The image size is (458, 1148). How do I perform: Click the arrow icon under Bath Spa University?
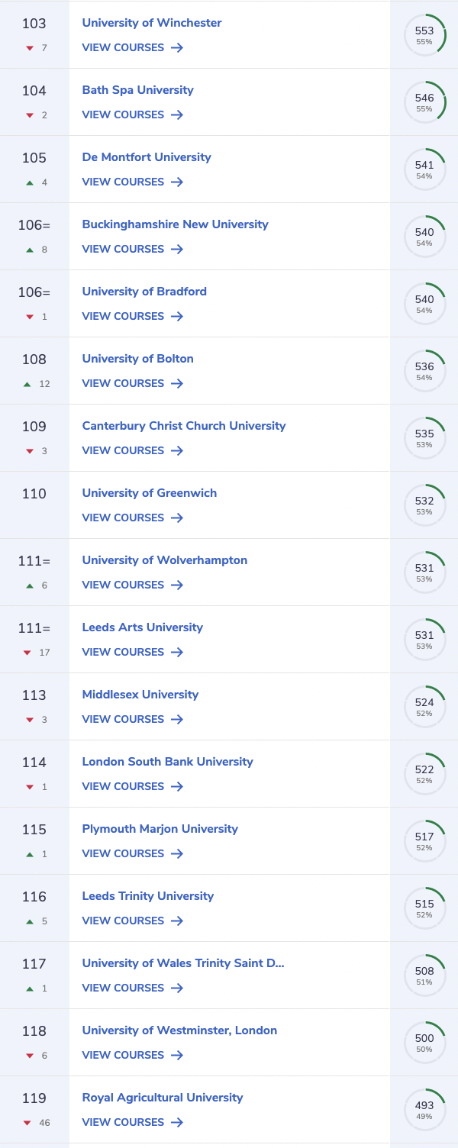(x=177, y=114)
